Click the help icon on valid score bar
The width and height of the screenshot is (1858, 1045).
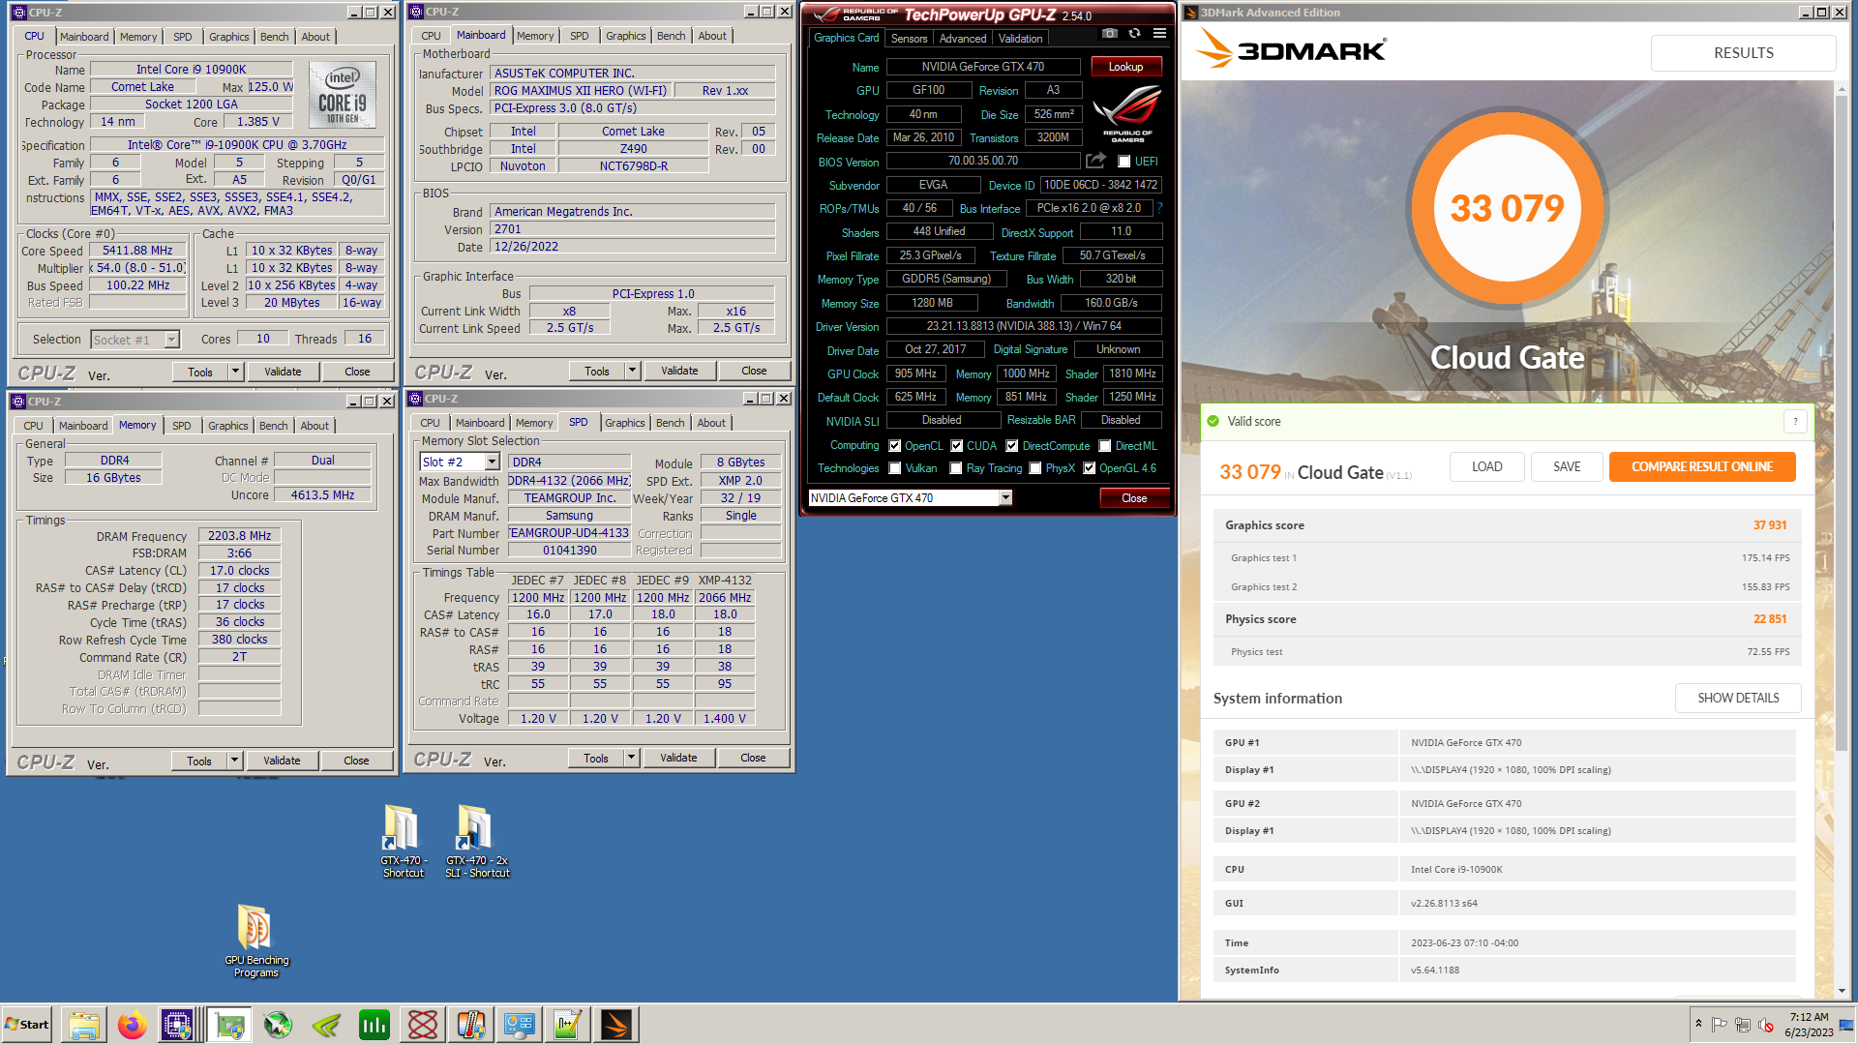coord(1795,421)
